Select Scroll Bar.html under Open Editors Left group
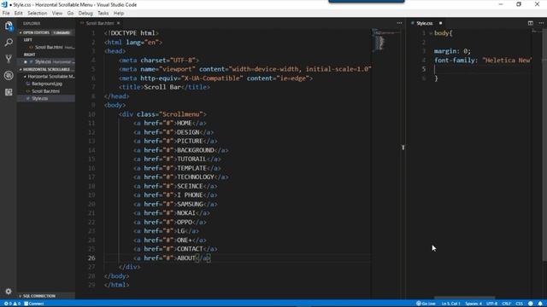Screen dimensions: 547x307 tap(49, 48)
